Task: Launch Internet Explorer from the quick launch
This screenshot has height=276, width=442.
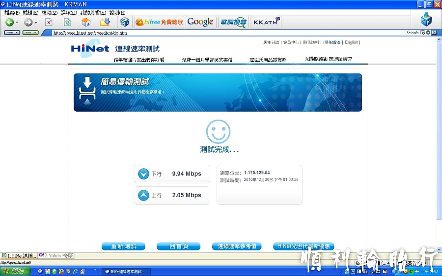Action: 76,272
